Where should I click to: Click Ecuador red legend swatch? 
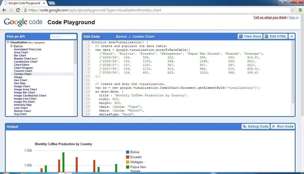tap(128, 157)
